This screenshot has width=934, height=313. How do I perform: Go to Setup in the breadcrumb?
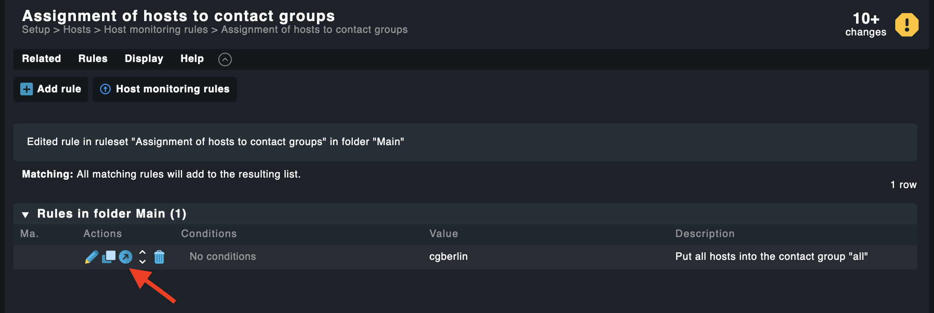pos(36,30)
